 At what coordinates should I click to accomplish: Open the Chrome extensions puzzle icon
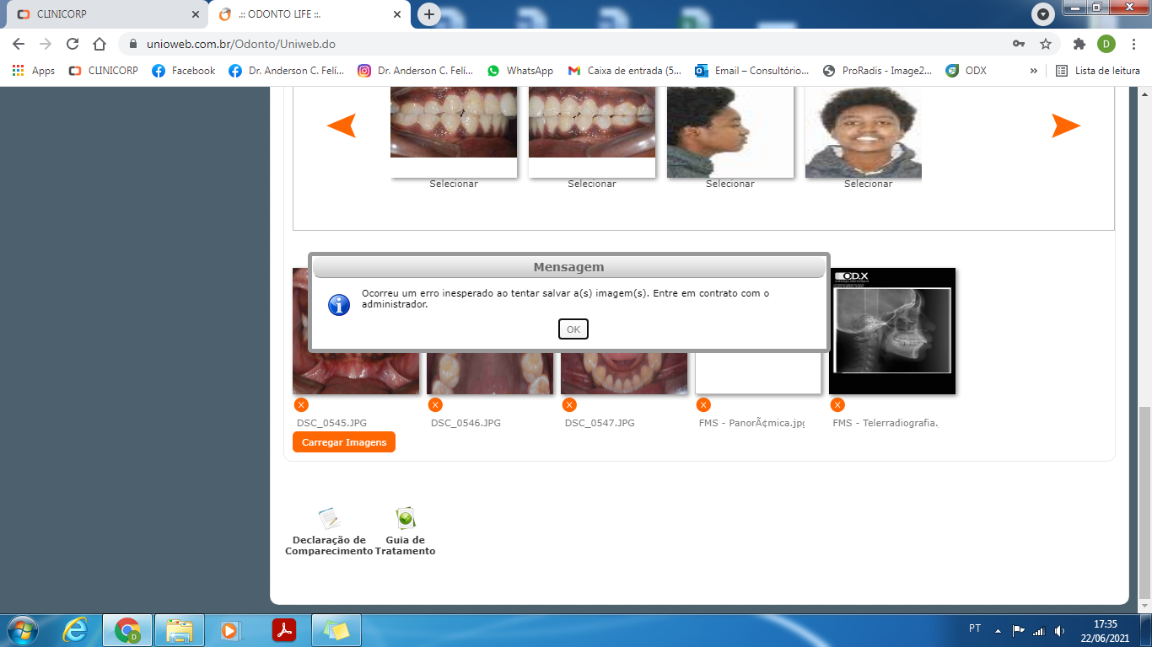pos(1079,44)
